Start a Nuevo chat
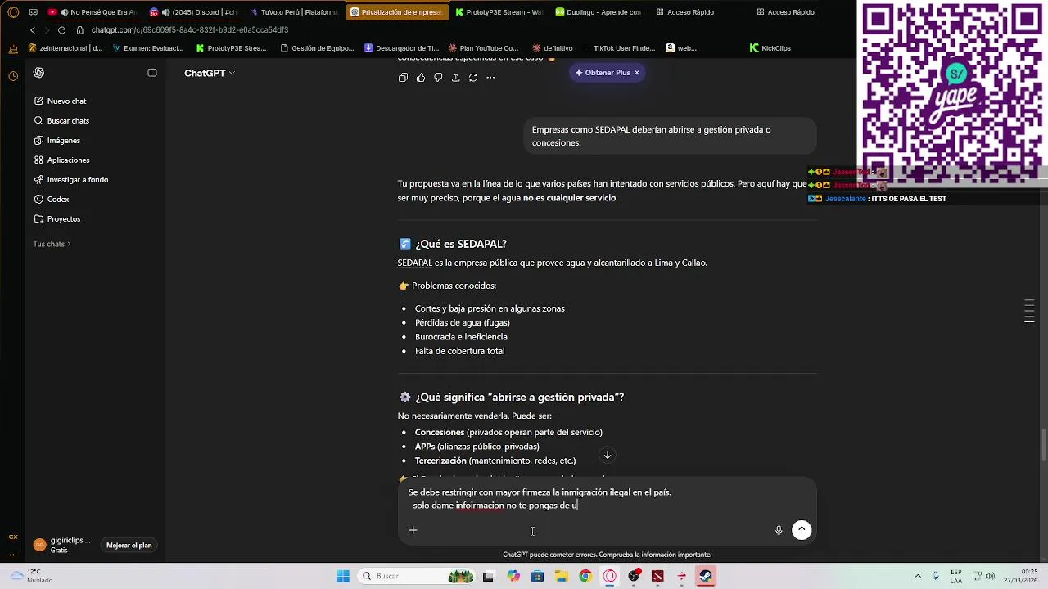The width and height of the screenshot is (1048, 589). 60,101
